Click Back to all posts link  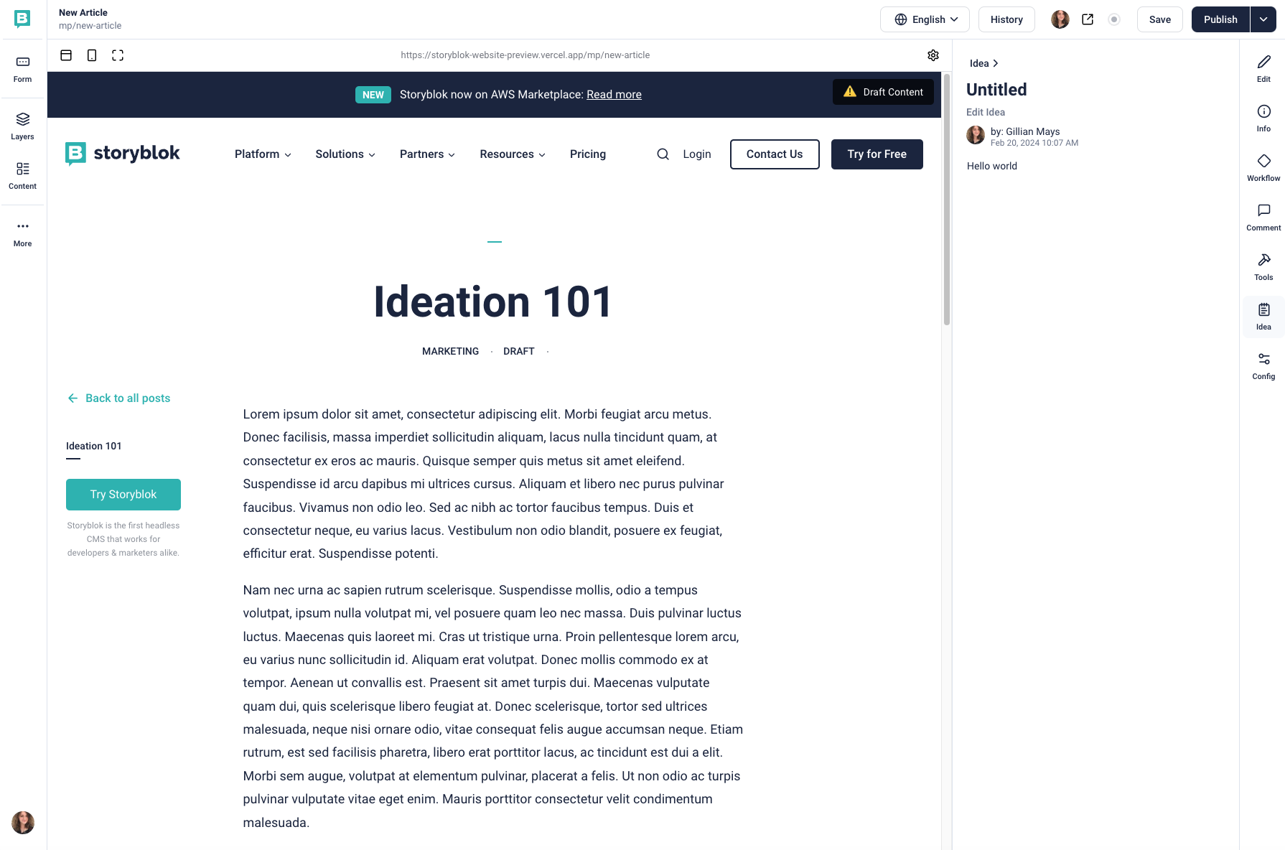119,398
